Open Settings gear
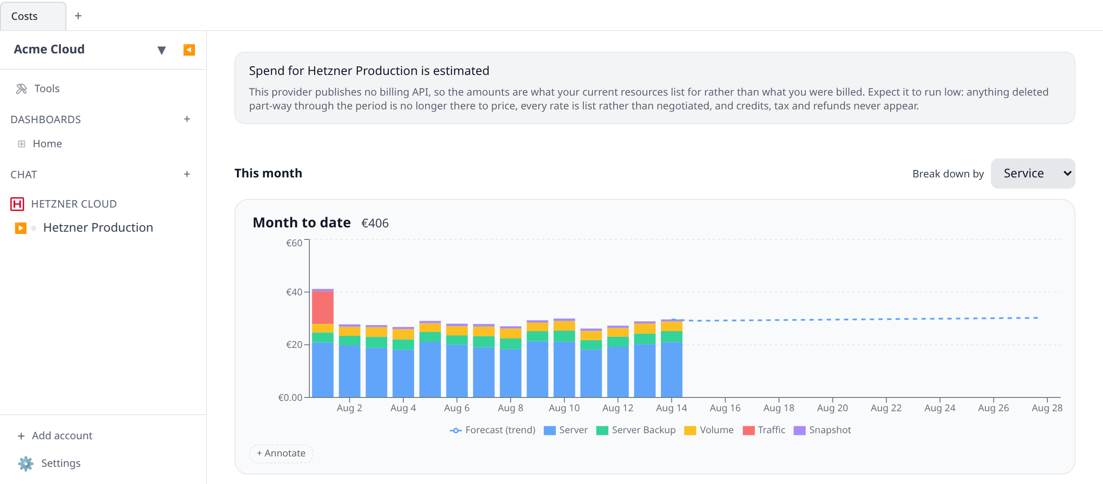The image size is (1103, 484). click(x=25, y=463)
